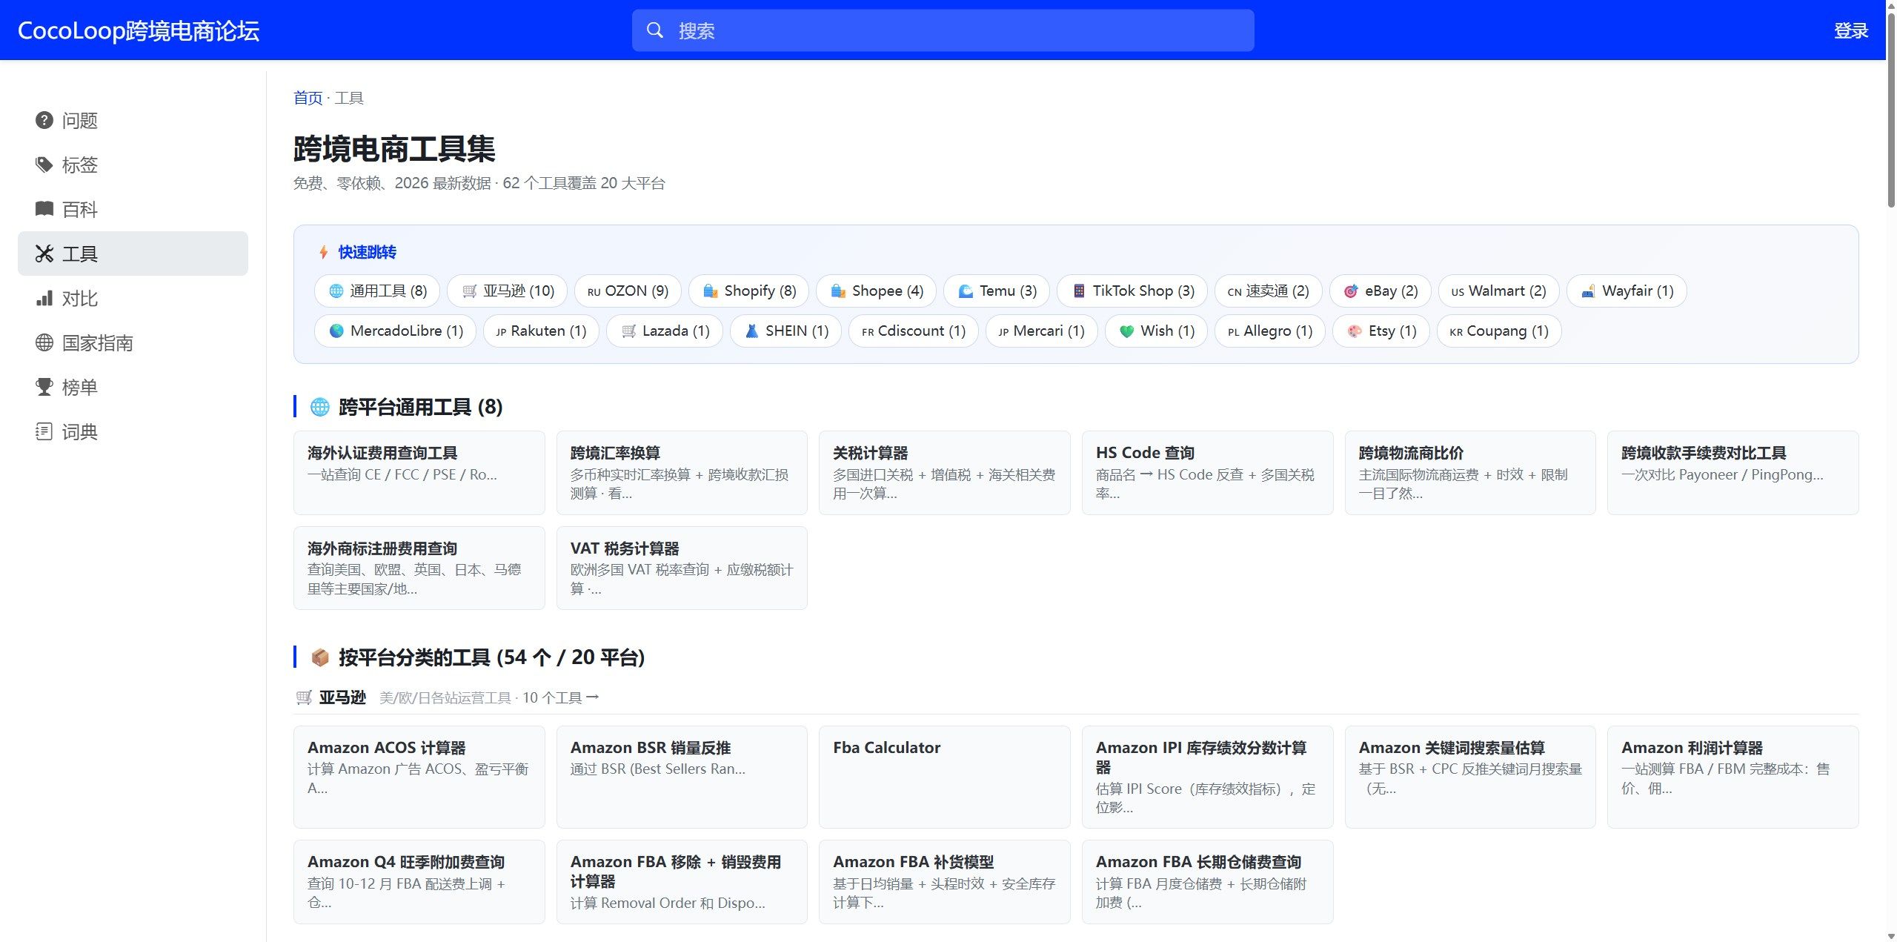Jump to the OZON (9) section
Viewport: 1897px width, 942px height.
628,291
